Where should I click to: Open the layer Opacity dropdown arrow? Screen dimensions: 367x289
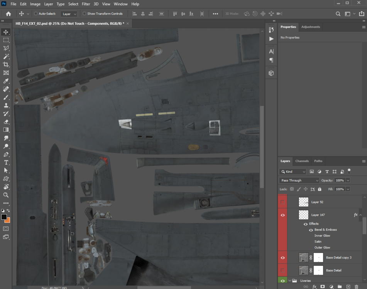348,180
